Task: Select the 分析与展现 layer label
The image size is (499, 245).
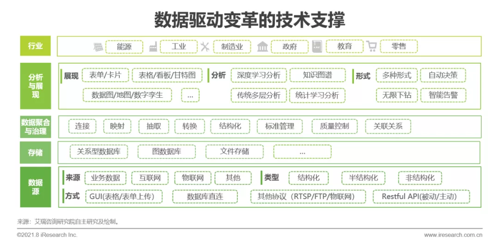Action: 35,86
